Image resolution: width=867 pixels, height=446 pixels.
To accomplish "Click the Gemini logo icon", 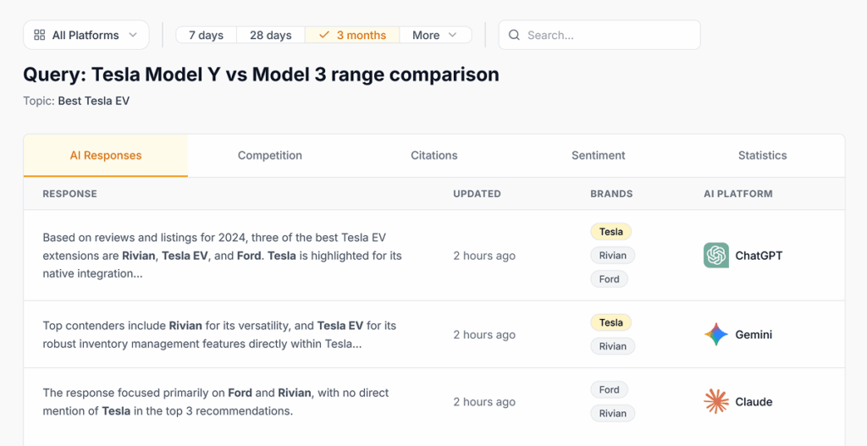I will [716, 334].
